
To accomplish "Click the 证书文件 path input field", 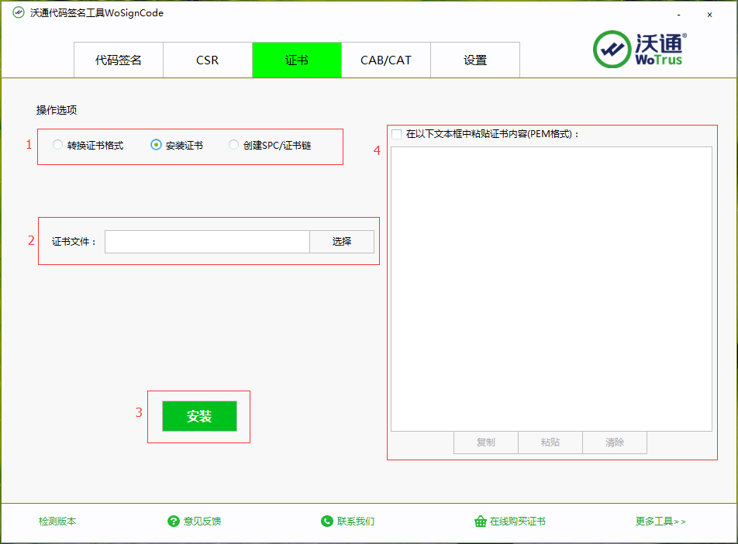I will [207, 242].
